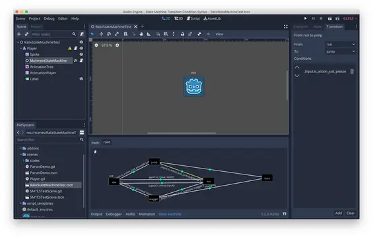Image resolution: width=373 pixels, height=237 pixels.
Task: Toggle visibility of Sprite node
Action: tap(81, 55)
